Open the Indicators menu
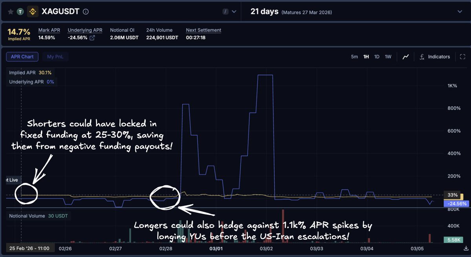 click(x=434, y=57)
